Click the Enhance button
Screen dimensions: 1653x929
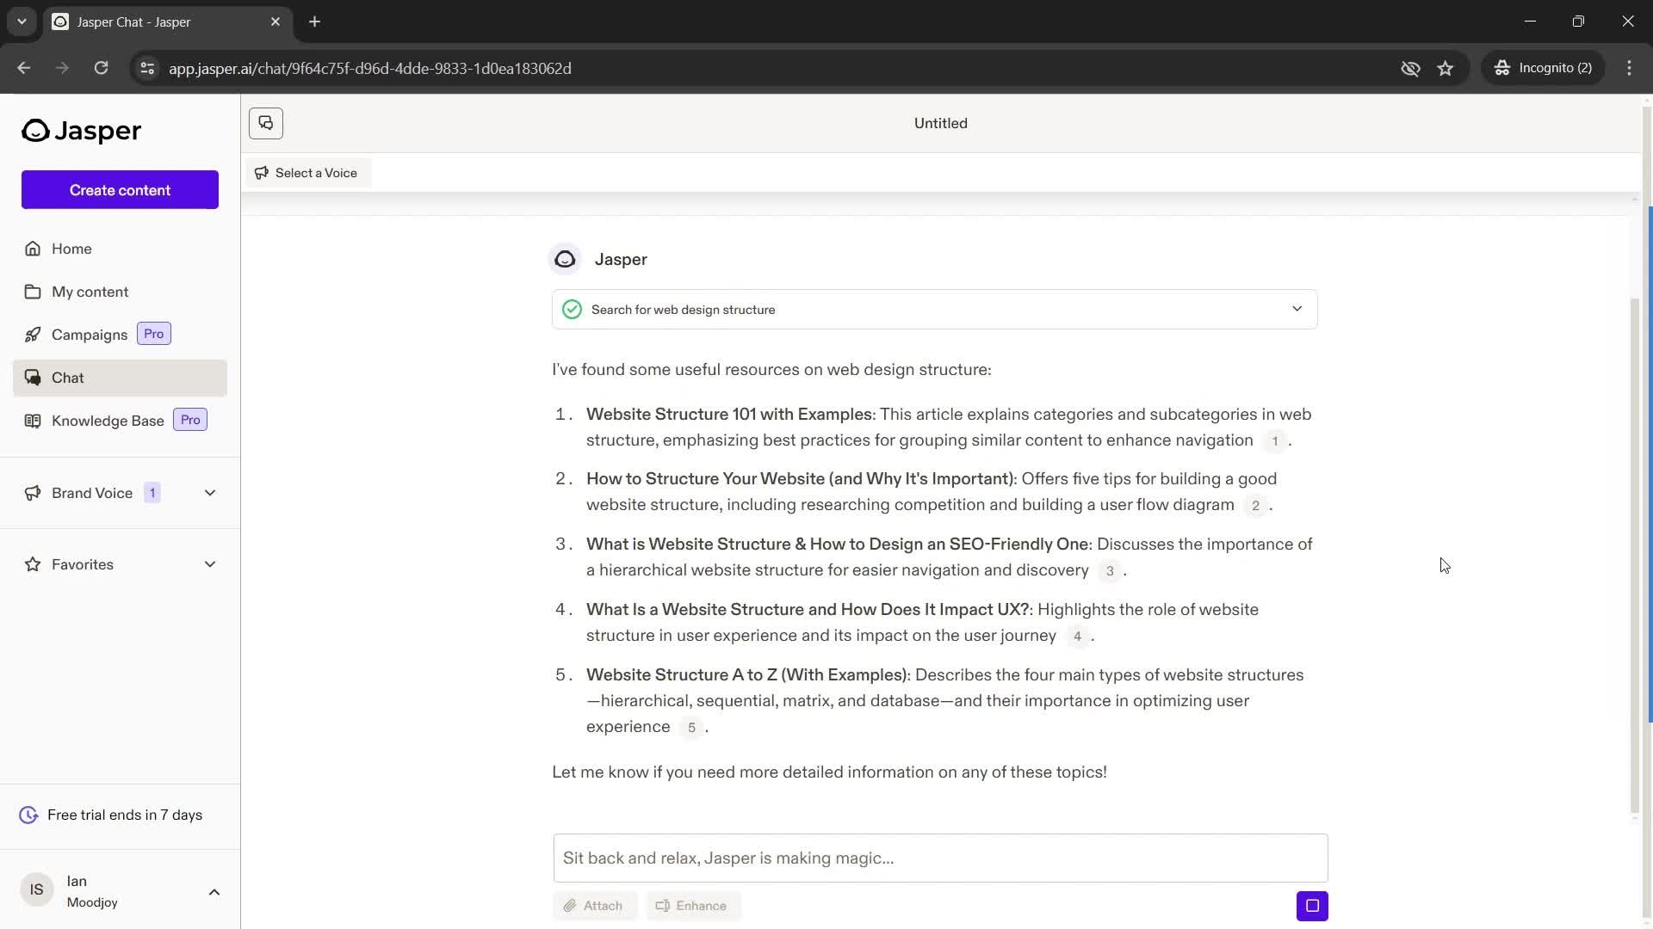pyautogui.click(x=693, y=906)
